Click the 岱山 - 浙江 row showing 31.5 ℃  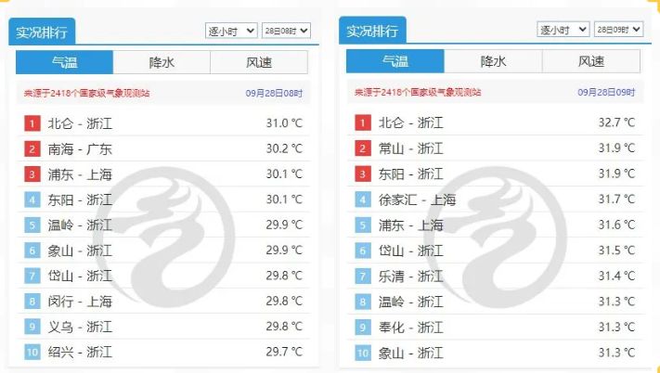(x=410, y=251)
